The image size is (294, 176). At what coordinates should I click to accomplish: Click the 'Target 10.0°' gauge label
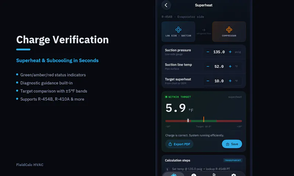point(204,126)
